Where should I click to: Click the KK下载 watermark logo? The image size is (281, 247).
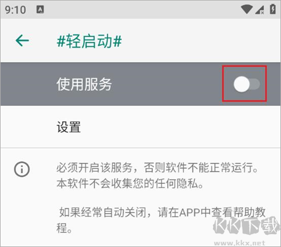coord(246,225)
